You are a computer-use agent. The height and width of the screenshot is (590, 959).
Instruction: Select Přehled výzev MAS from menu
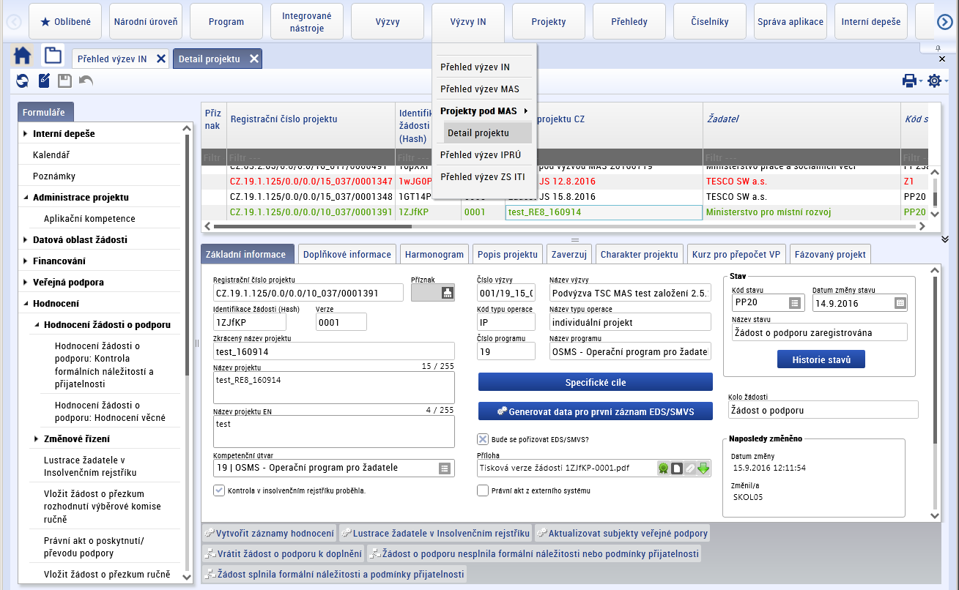click(484, 89)
